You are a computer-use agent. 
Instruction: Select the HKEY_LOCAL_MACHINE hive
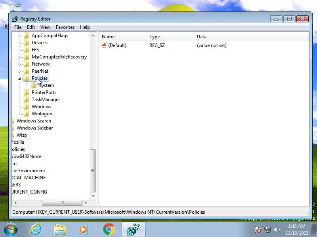click(x=29, y=178)
